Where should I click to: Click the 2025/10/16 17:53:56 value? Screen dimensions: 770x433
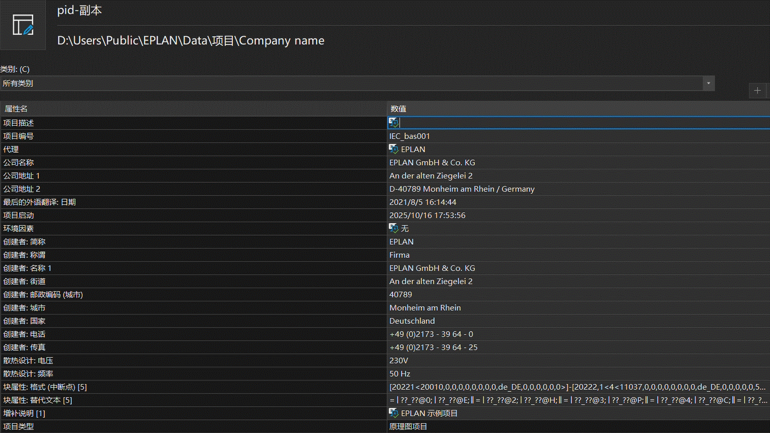point(427,215)
